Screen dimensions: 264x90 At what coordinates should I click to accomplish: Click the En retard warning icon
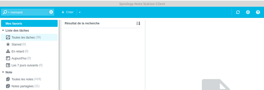[x=8, y=51]
